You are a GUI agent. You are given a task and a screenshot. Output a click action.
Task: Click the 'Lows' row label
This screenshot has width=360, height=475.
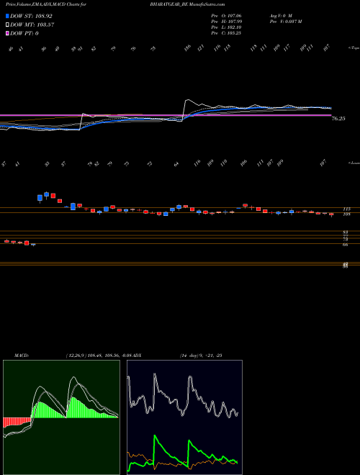tap(354, 163)
